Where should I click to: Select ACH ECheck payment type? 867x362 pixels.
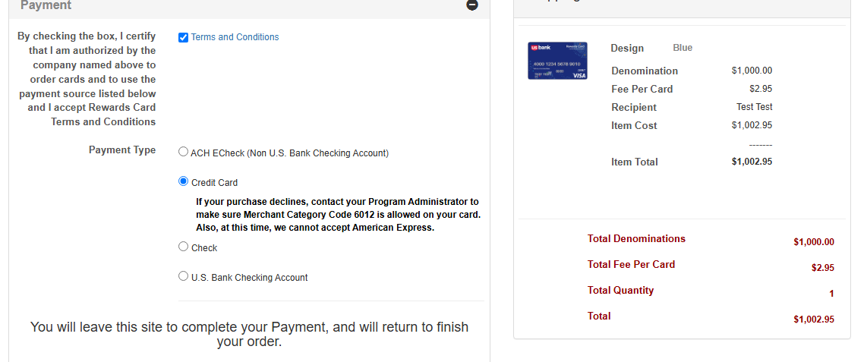point(183,152)
